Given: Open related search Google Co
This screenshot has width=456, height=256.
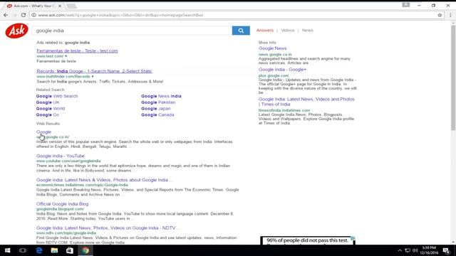Looking at the screenshot, I should pos(48,115).
